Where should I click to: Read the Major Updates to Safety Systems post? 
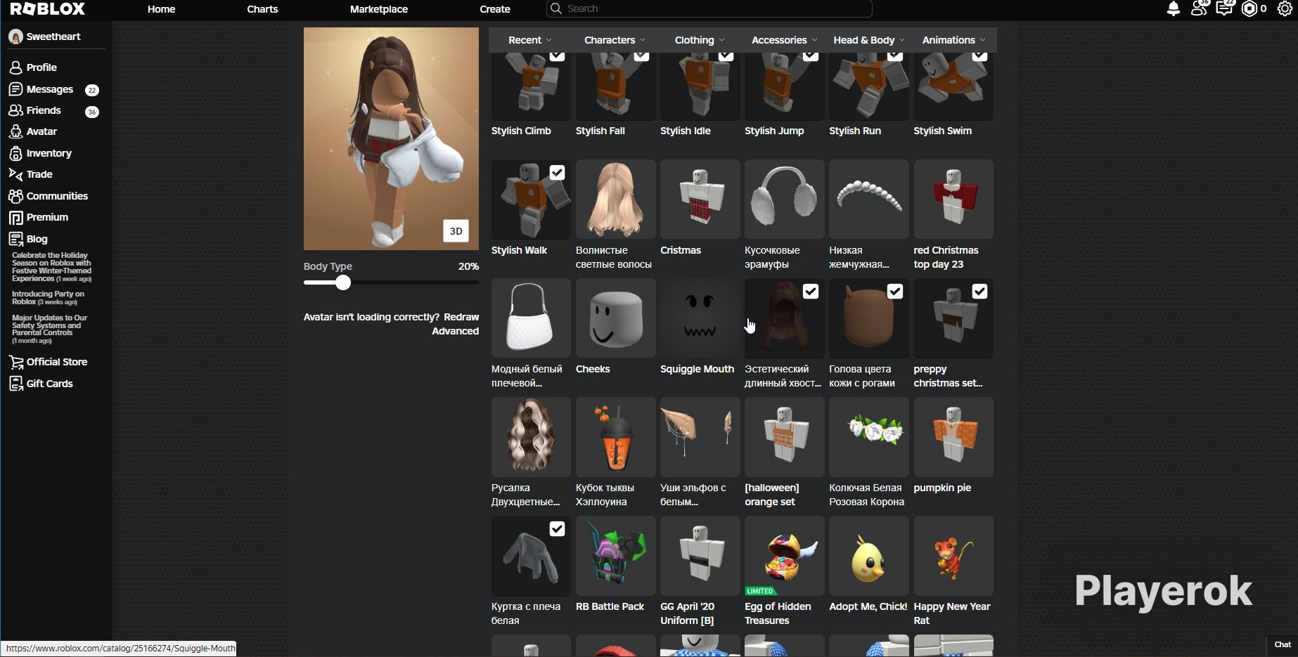[49, 329]
